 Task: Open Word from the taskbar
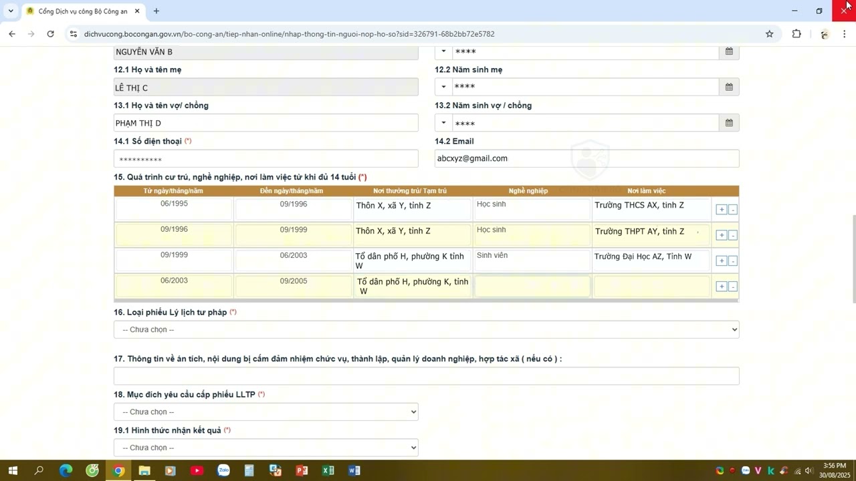coord(354,471)
